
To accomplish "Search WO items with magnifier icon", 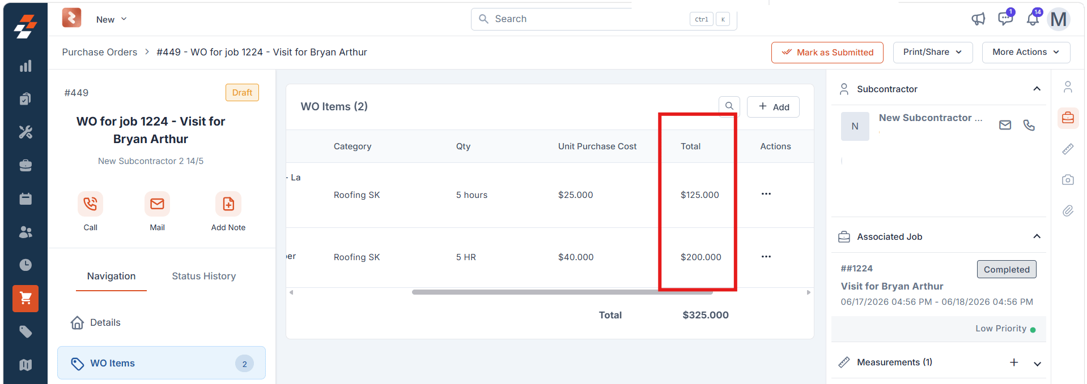I will pos(729,106).
